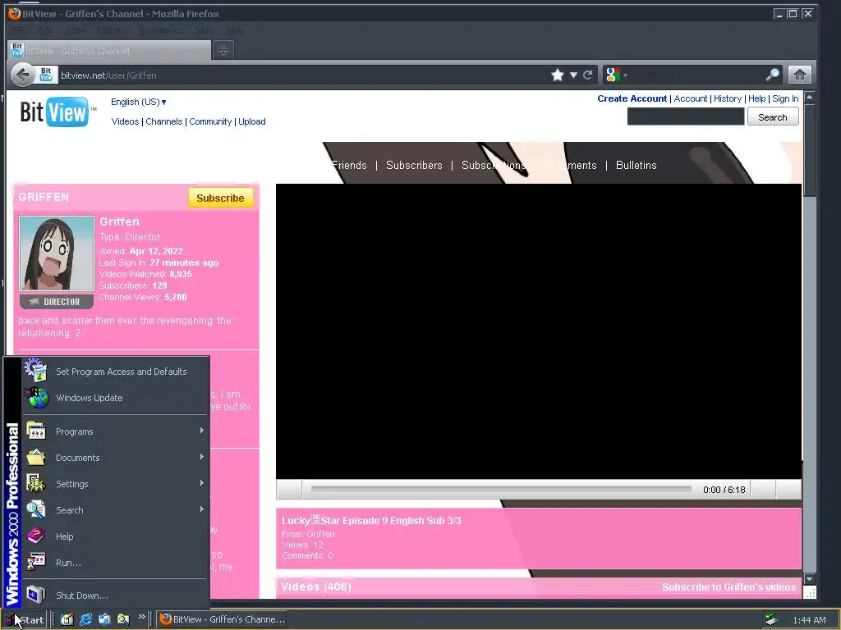
Task: Click the bookmark star icon in address bar
Action: click(x=558, y=75)
